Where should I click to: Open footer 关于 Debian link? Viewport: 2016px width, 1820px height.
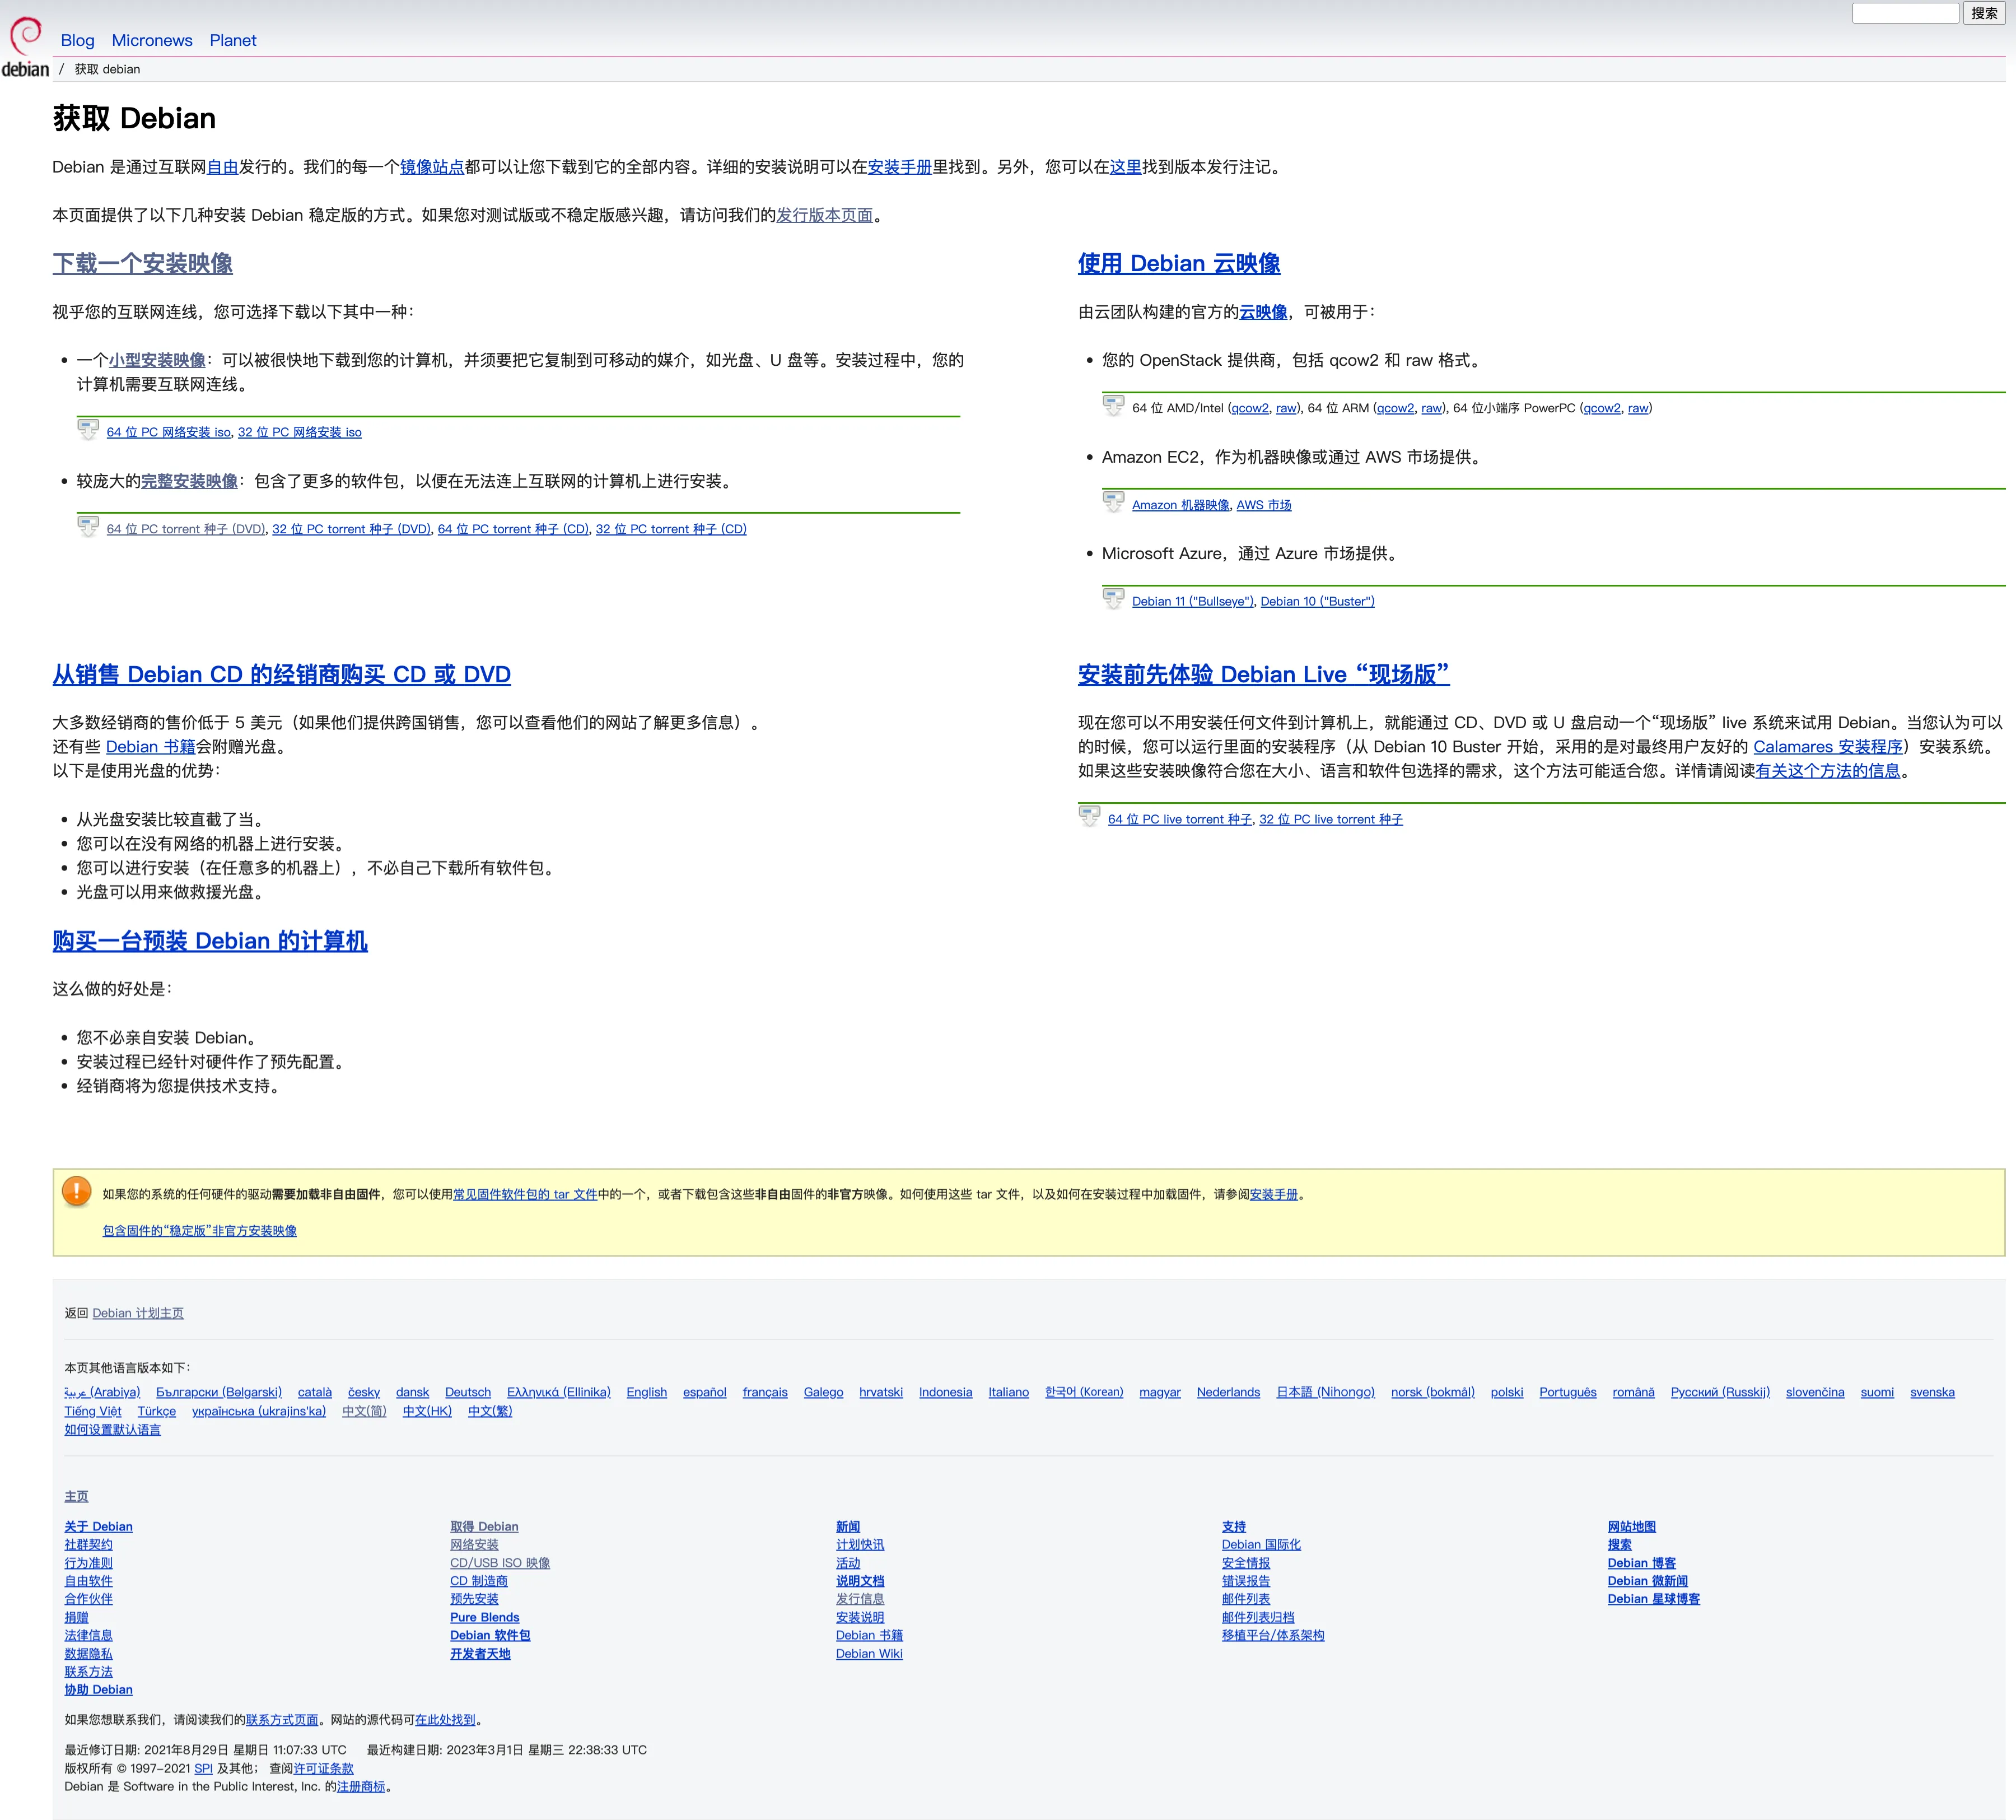tap(99, 1526)
